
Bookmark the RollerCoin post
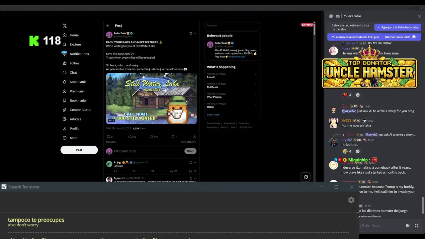point(173,137)
